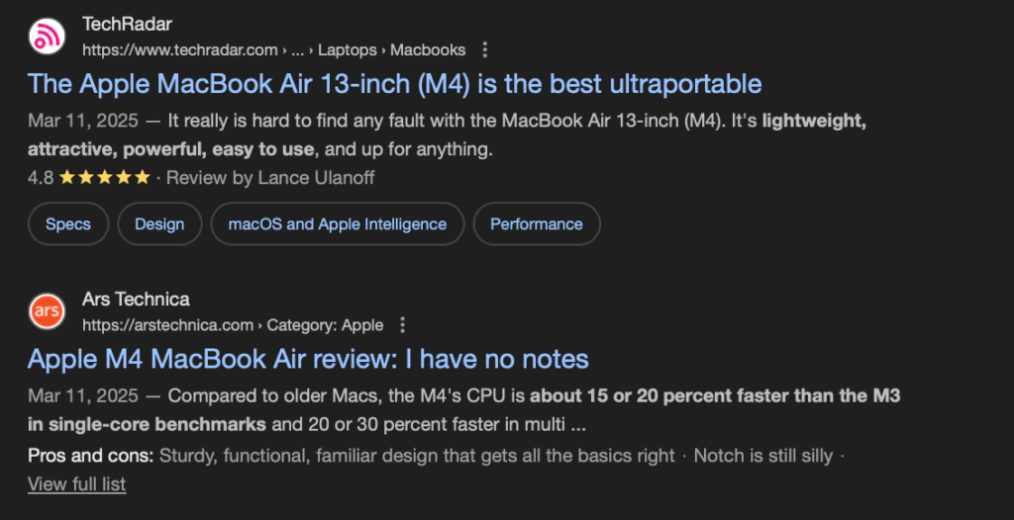1014x520 pixels.
Task: Click the TechRadar favicon icon
Action: [46, 37]
